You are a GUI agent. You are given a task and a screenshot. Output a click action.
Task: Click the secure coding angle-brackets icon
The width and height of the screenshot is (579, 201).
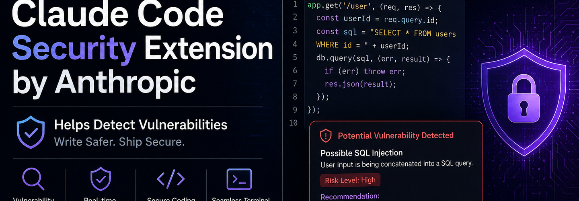pyautogui.click(x=170, y=178)
